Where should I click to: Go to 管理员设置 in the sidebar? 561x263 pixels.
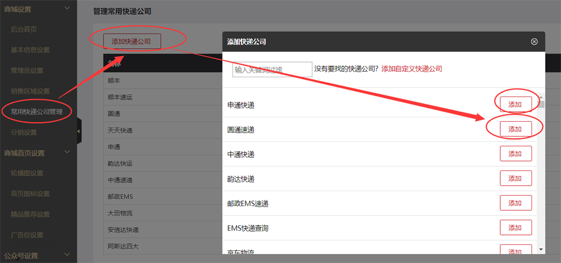(27, 71)
